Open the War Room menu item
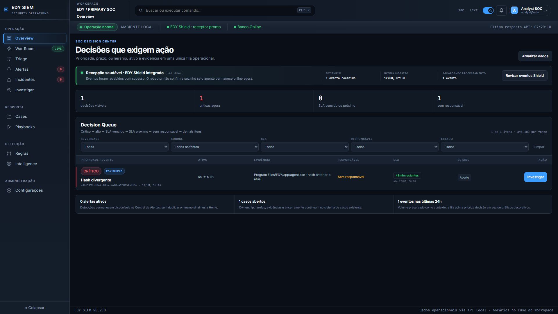Screen dimensions: 558x314 point(35,49)
